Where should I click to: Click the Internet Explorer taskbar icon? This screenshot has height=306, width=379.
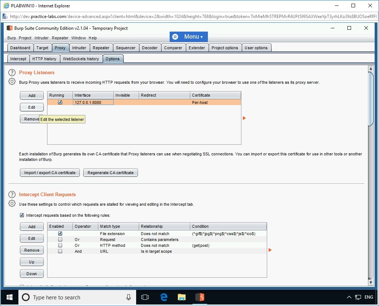click(x=163, y=297)
